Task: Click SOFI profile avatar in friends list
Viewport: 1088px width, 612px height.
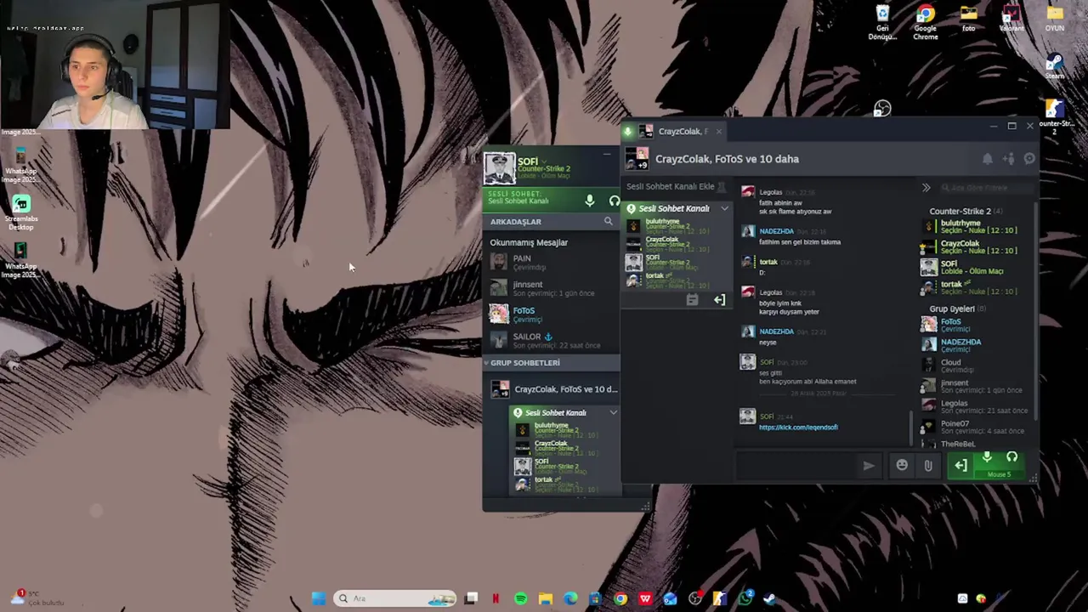Action: click(x=500, y=168)
